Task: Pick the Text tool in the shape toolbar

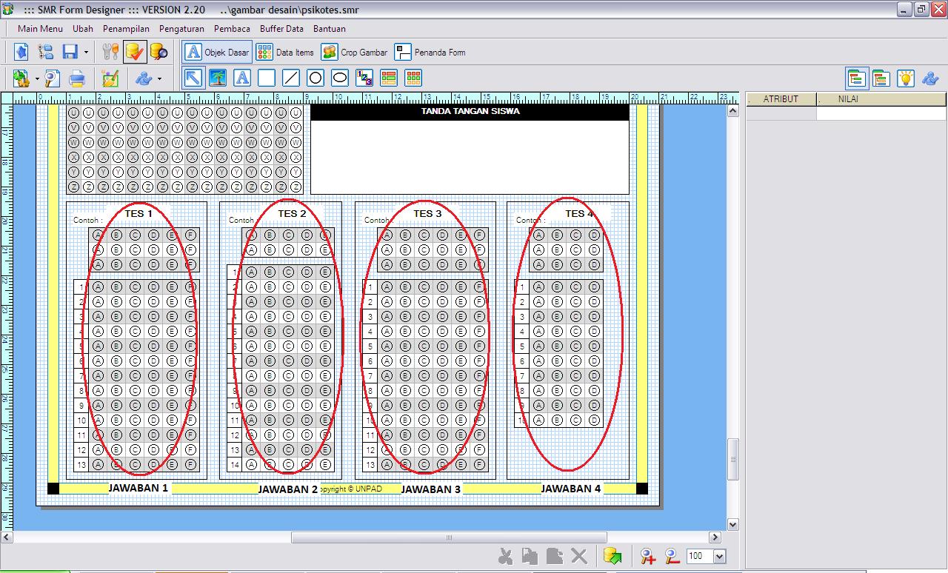Action: coord(241,78)
